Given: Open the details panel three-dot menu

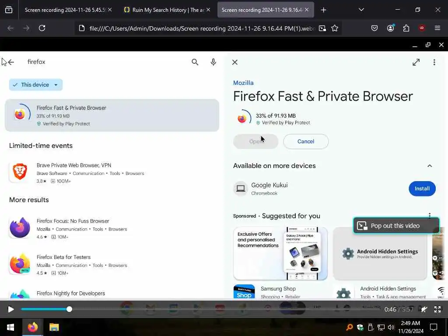Looking at the screenshot, I should pos(434,62).
